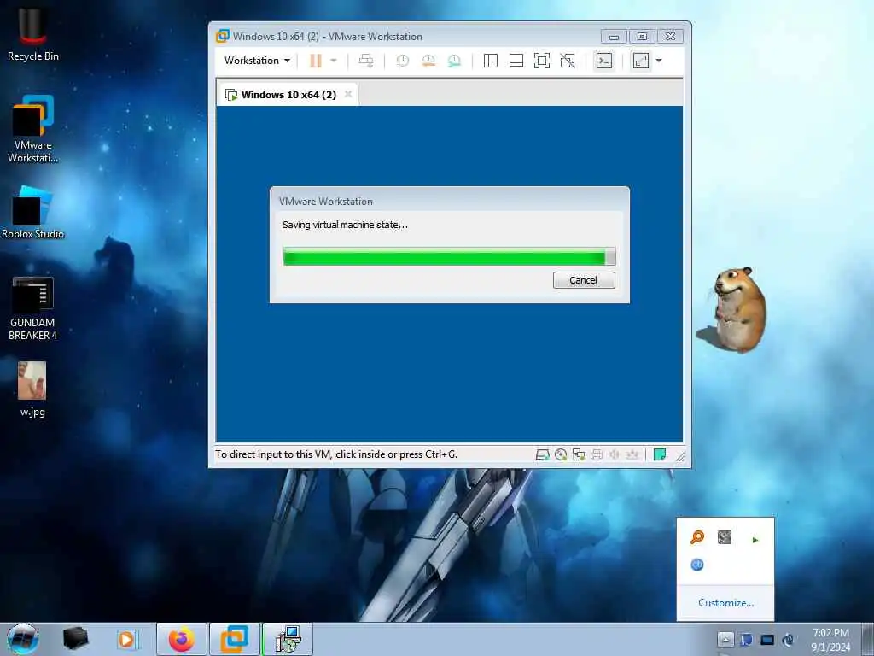Open the clock showing 7:02 PM
The height and width of the screenshot is (656, 874).
pyautogui.click(x=830, y=639)
